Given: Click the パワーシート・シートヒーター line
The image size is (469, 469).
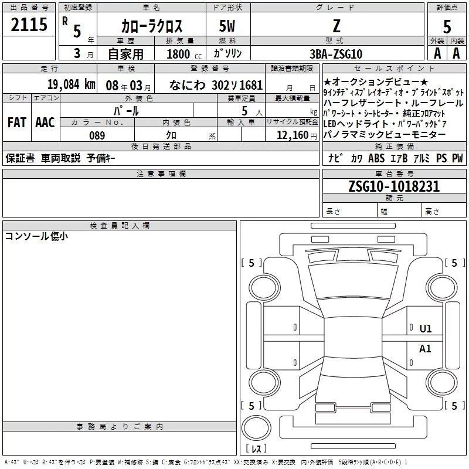Looking at the screenshot, I should pyautogui.click(x=384, y=113).
